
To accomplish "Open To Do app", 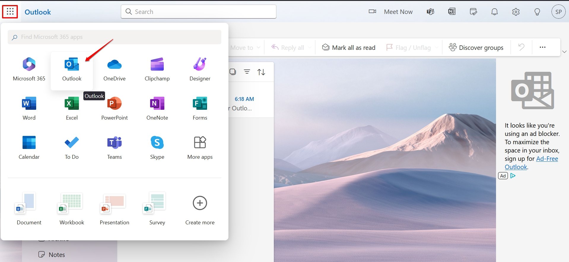I will tap(72, 148).
